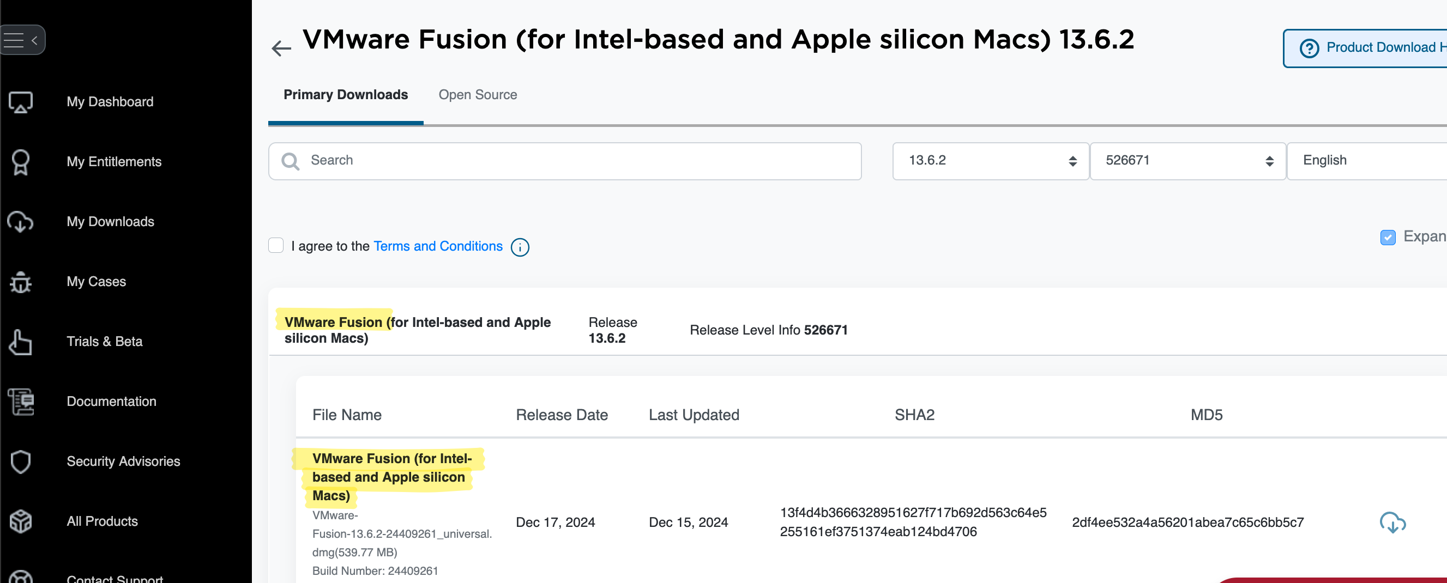Open My Downloads menu item

[x=110, y=222]
